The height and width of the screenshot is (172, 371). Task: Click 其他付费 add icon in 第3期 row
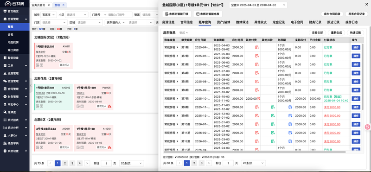(x=257, y=64)
